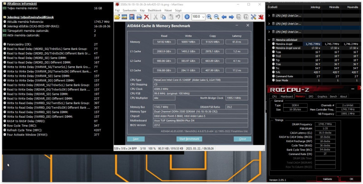Collapse the Memória időzítések sensor group

pos(269,40)
